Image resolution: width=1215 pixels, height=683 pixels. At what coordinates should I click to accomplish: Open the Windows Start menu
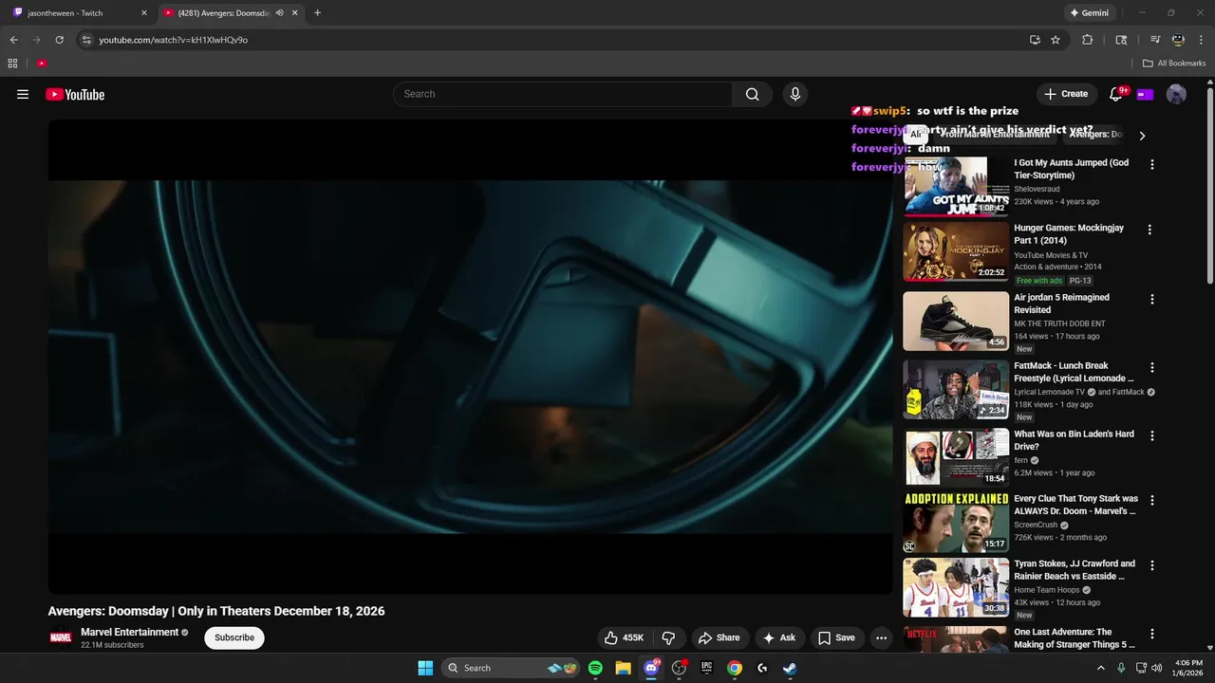pos(425,668)
